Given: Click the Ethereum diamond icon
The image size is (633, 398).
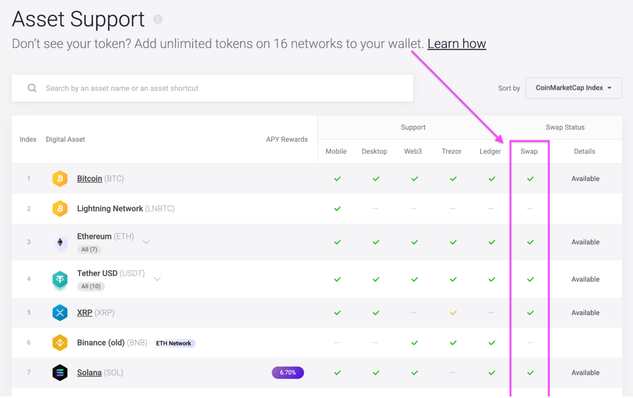Looking at the screenshot, I should 60,242.
